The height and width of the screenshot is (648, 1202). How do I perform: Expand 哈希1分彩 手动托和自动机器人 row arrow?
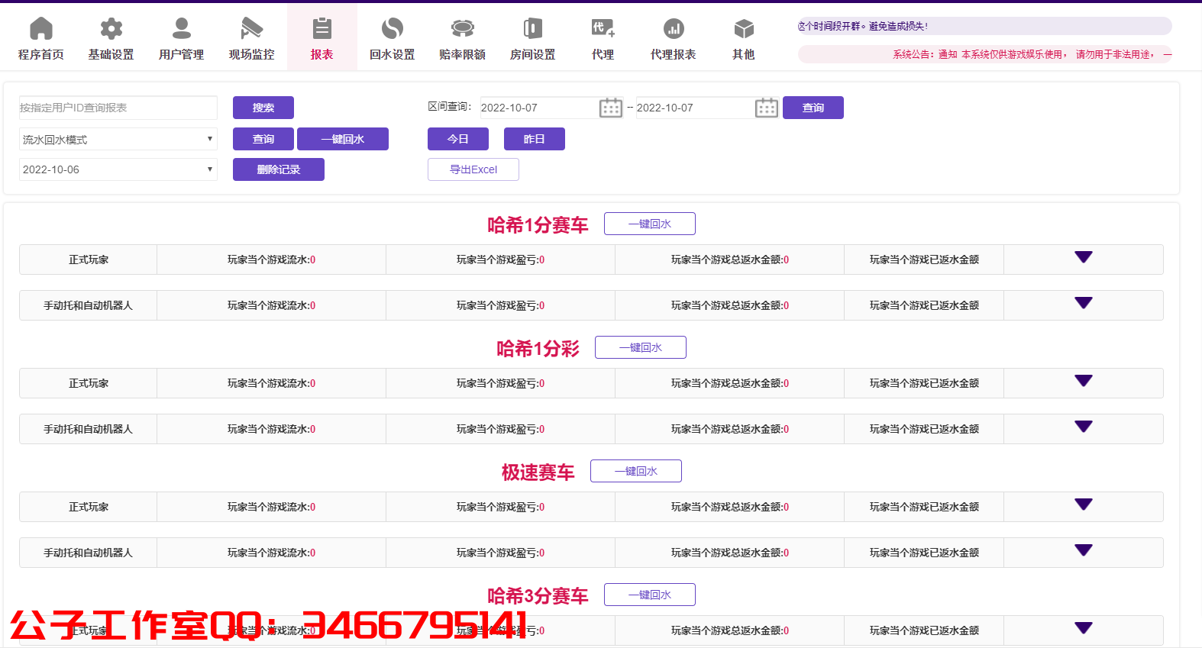pyautogui.click(x=1084, y=427)
